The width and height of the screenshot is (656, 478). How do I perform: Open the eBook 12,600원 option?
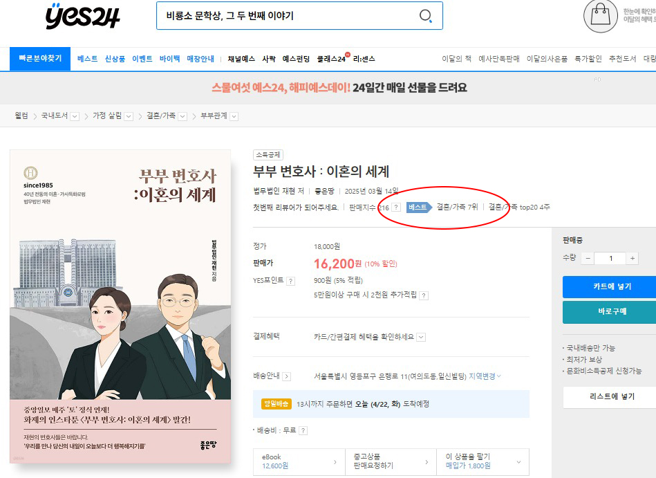point(299,461)
